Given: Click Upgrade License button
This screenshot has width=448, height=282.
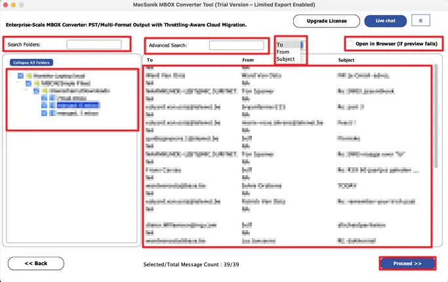Looking at the screenshot, I should click(327, 21).
